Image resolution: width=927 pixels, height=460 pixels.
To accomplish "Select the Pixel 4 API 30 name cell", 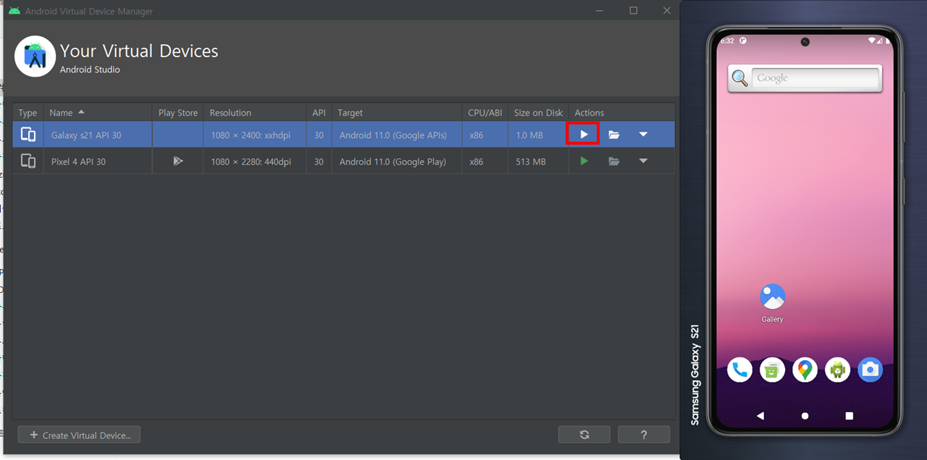I will [x=98, y=162].
